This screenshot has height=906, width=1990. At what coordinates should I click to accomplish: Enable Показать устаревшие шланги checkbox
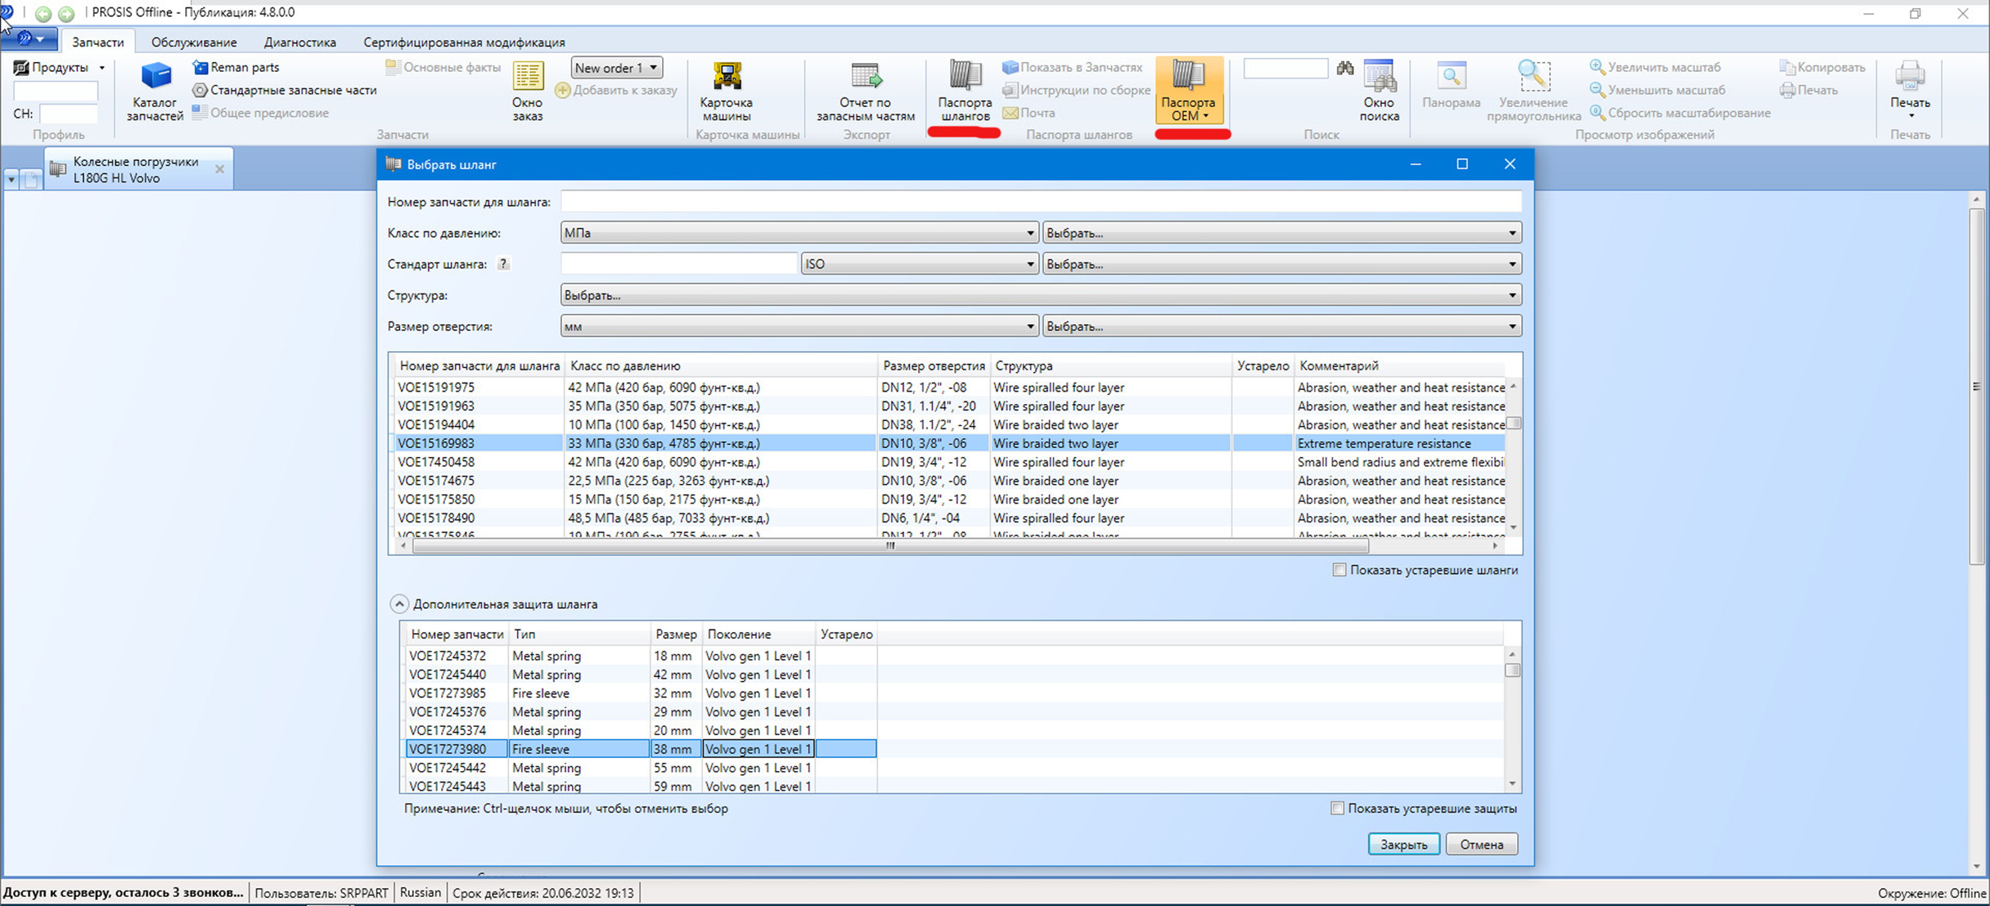(x=1340, y=570)
